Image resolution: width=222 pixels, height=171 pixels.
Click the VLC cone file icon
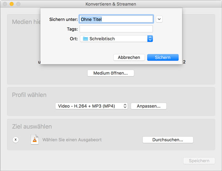35,139
